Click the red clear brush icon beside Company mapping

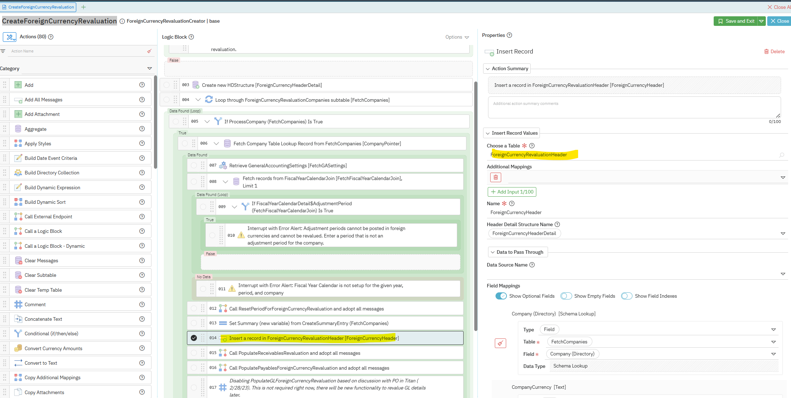500,343
